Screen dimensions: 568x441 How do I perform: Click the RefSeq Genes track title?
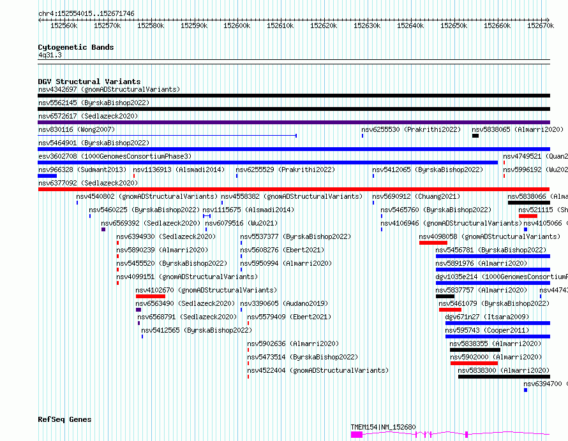pos(64,419)
